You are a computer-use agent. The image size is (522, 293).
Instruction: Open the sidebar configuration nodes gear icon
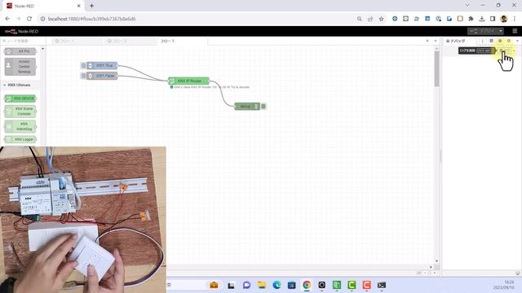508,41
